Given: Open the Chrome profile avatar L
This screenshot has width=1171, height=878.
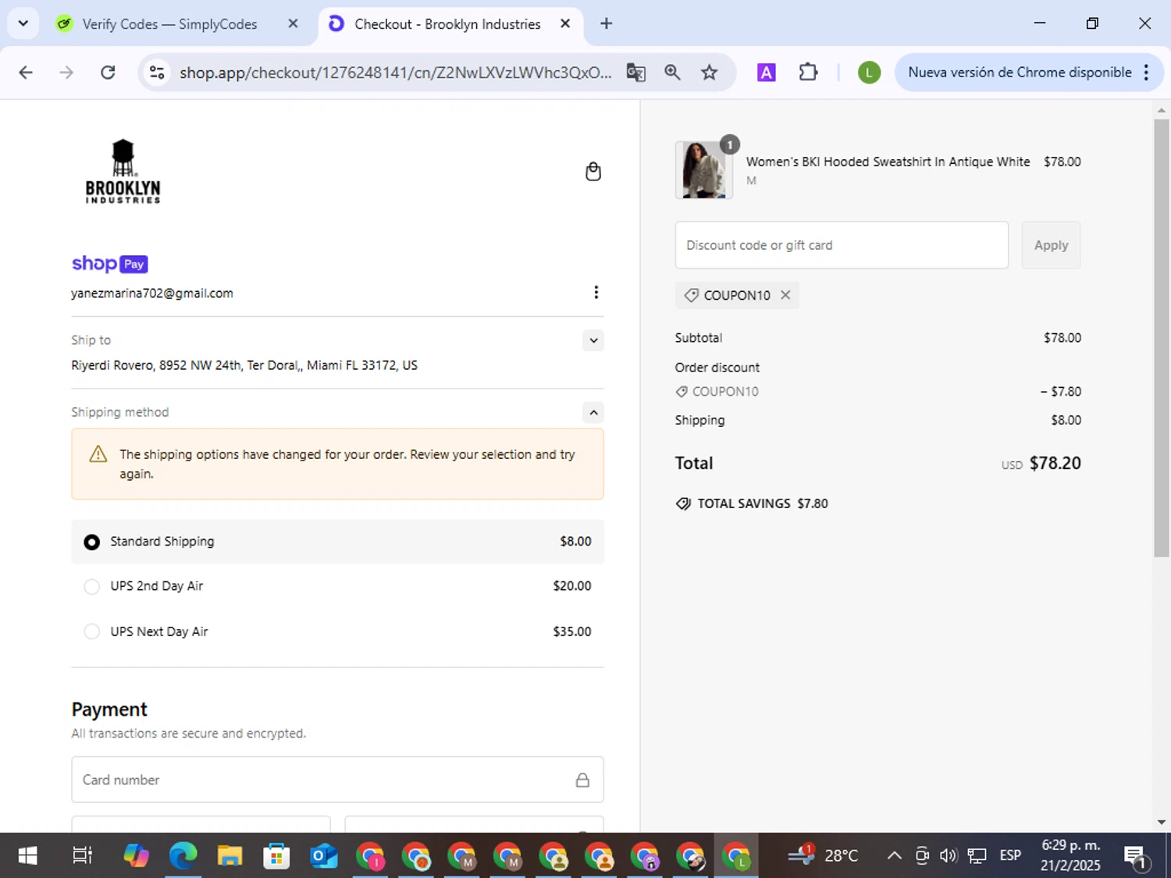Looking at the screenshot, I should 869,73.
